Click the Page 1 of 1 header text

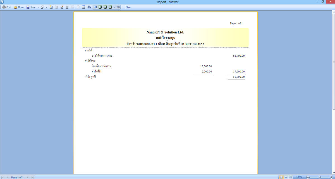[236, 23]
